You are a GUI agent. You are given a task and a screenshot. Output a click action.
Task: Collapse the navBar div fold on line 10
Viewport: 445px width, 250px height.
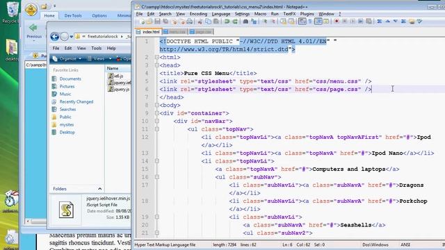coord(156,121)
